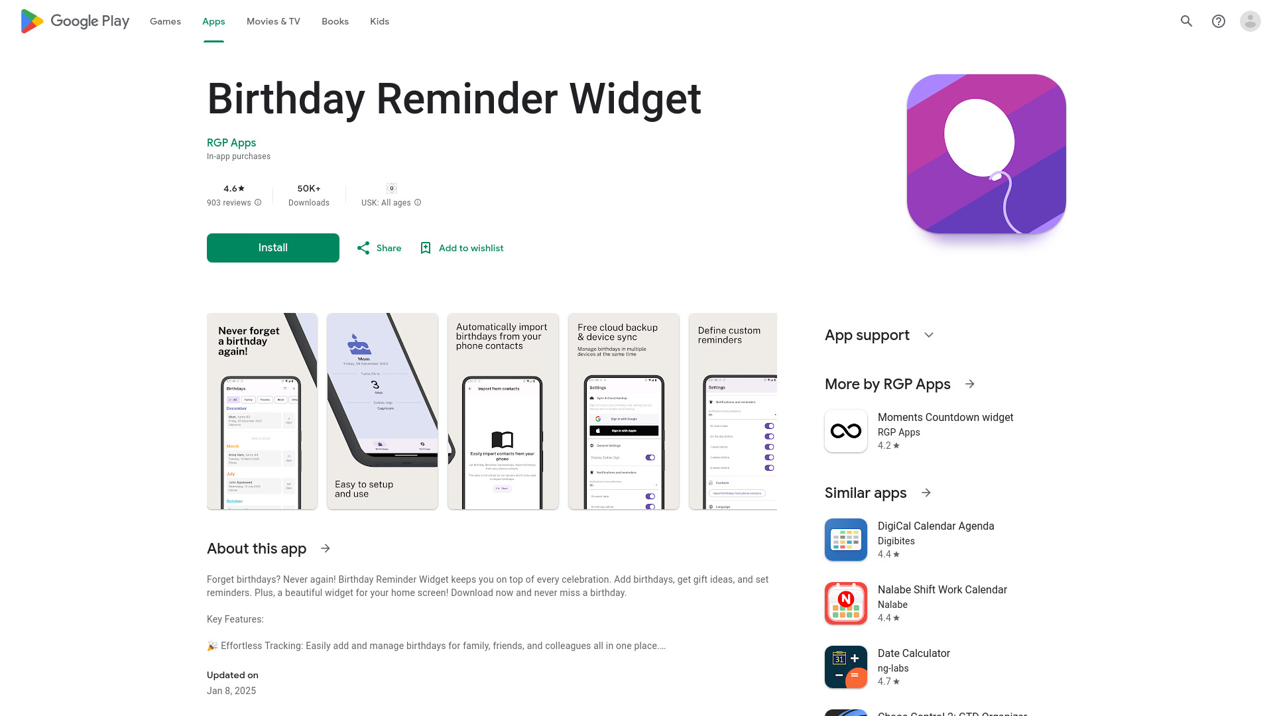Screen dimensions: 1273x716
Task: Click the Moments Countdown widget app icon
Action: tap(846, 431)
